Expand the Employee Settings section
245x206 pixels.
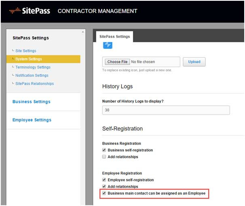pos(32,120)
